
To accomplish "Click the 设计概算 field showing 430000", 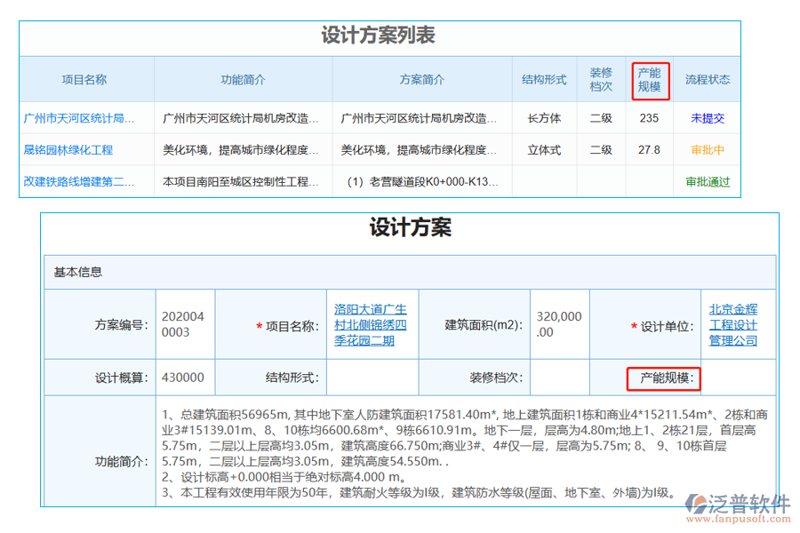I will [185, 378].
